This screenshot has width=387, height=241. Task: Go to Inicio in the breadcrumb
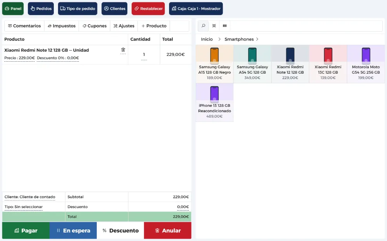click(x=207, y=39)
